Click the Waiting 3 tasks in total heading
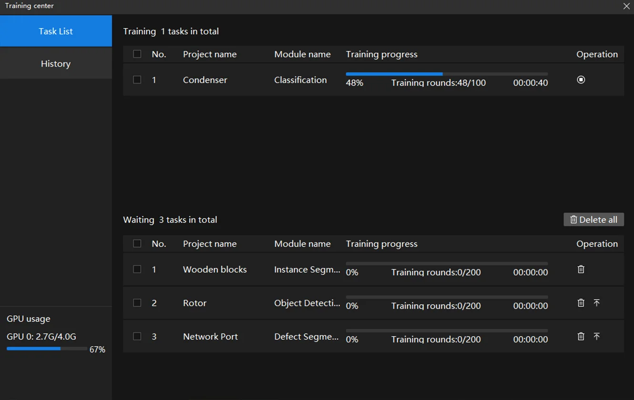Screen dimensions: 634x400 tap(170, 220)
